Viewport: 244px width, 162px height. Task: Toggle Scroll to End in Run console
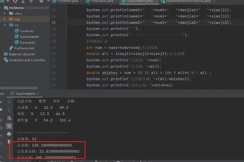(9, 126)
